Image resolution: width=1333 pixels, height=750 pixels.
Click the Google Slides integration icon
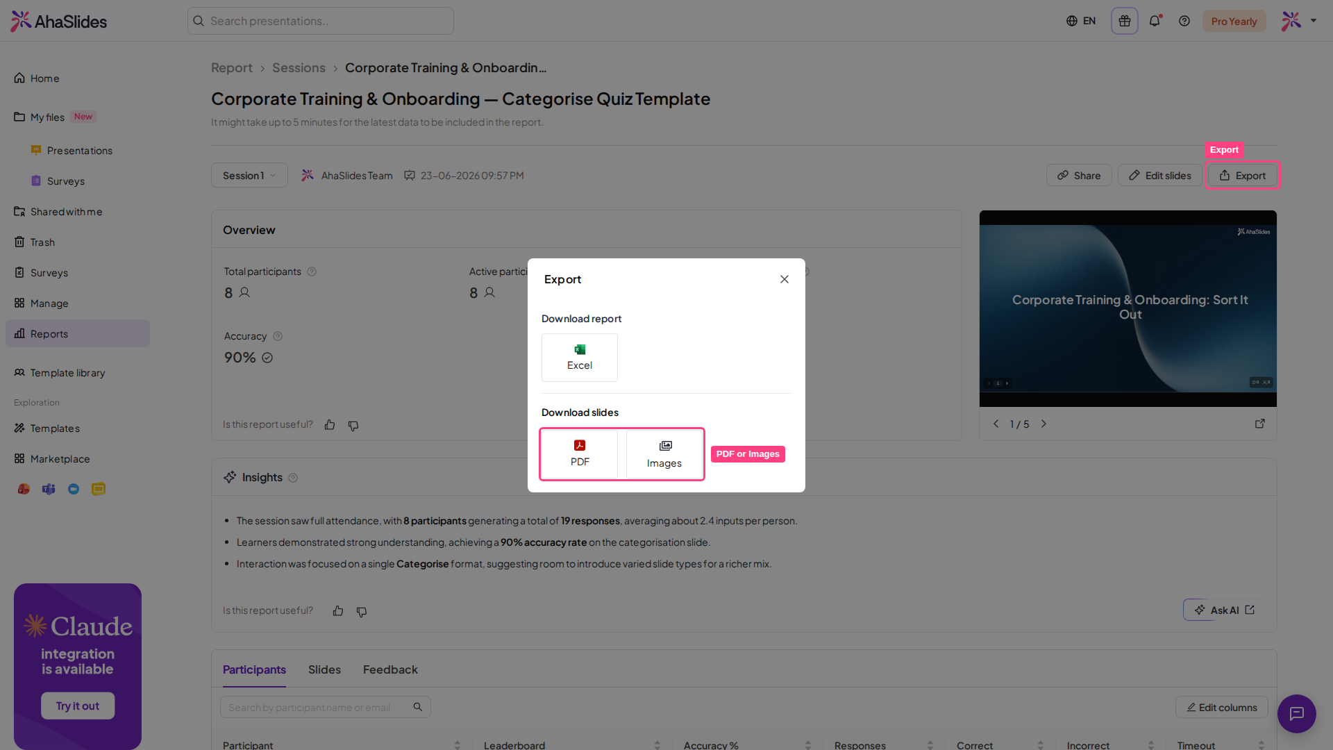point(99,489)
